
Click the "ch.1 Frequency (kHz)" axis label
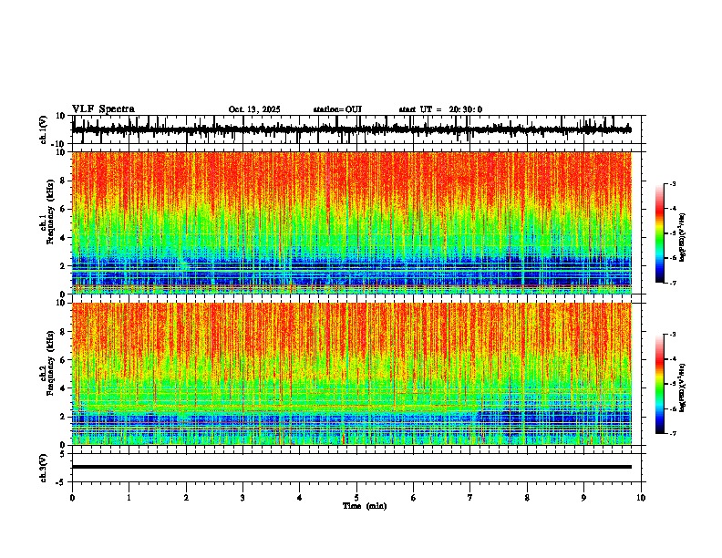click(x=46, y=212)
